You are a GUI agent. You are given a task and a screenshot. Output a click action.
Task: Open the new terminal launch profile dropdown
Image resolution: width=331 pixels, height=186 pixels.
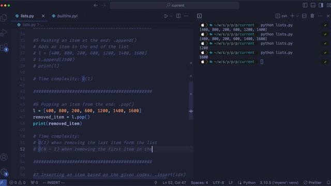tap(297, 16)
